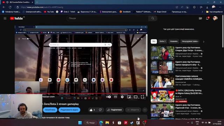Switch player to theater mode

coord(135,97)
